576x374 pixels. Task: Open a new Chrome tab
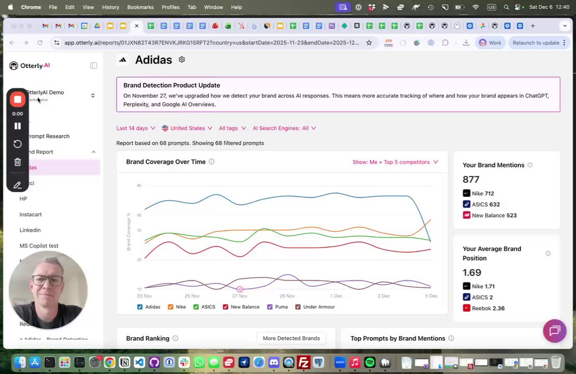pos(533,25)
